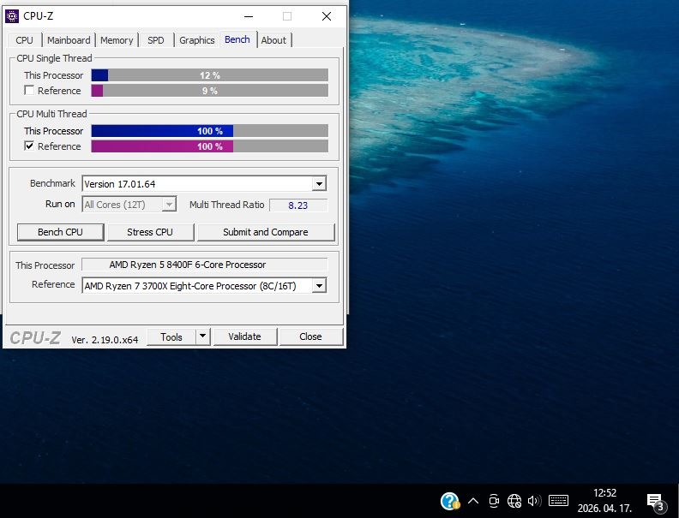Switch to the CPU tab
Image resolution: width=679 pixels, height=518 pixels.
click(x=24, y=40)
